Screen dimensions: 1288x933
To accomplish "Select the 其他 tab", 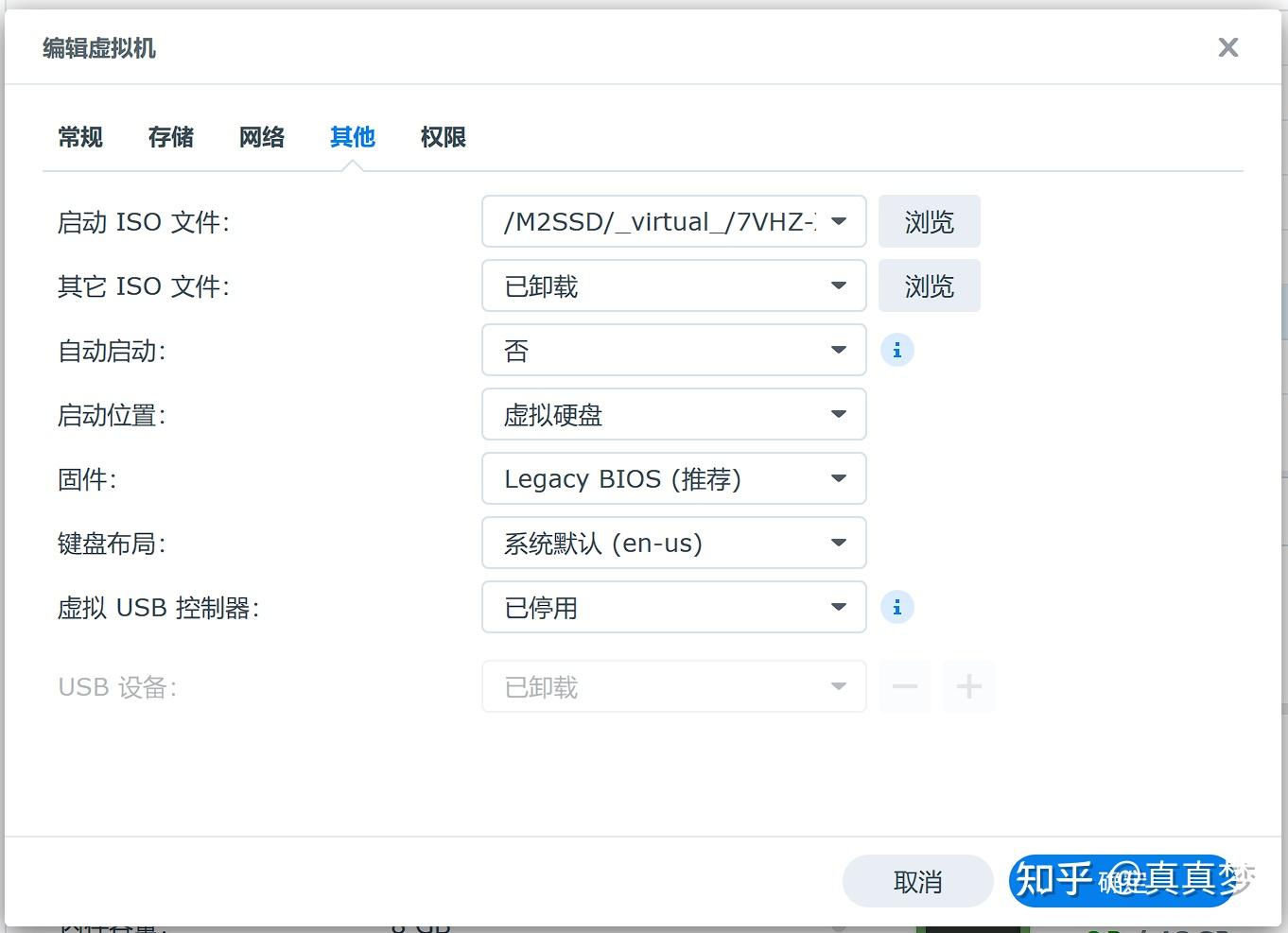I will click(x=353, y=137).
